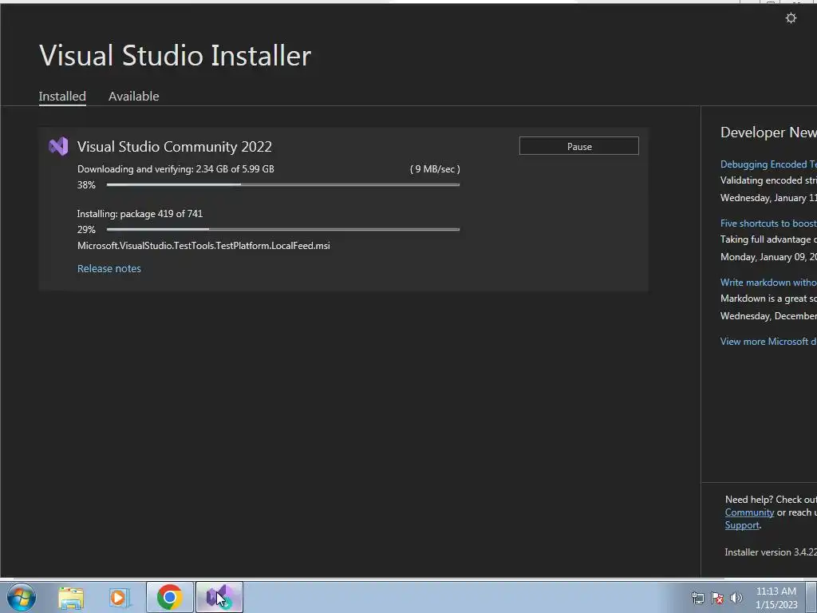Click the Downloading and verifying 2.34 GB text
Screen dimensions: 817x613
[176, 169]
